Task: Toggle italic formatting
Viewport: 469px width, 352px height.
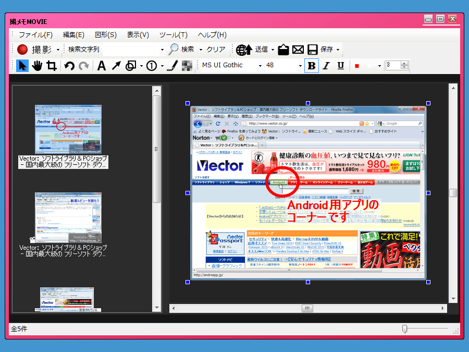Action: point(326,66)
